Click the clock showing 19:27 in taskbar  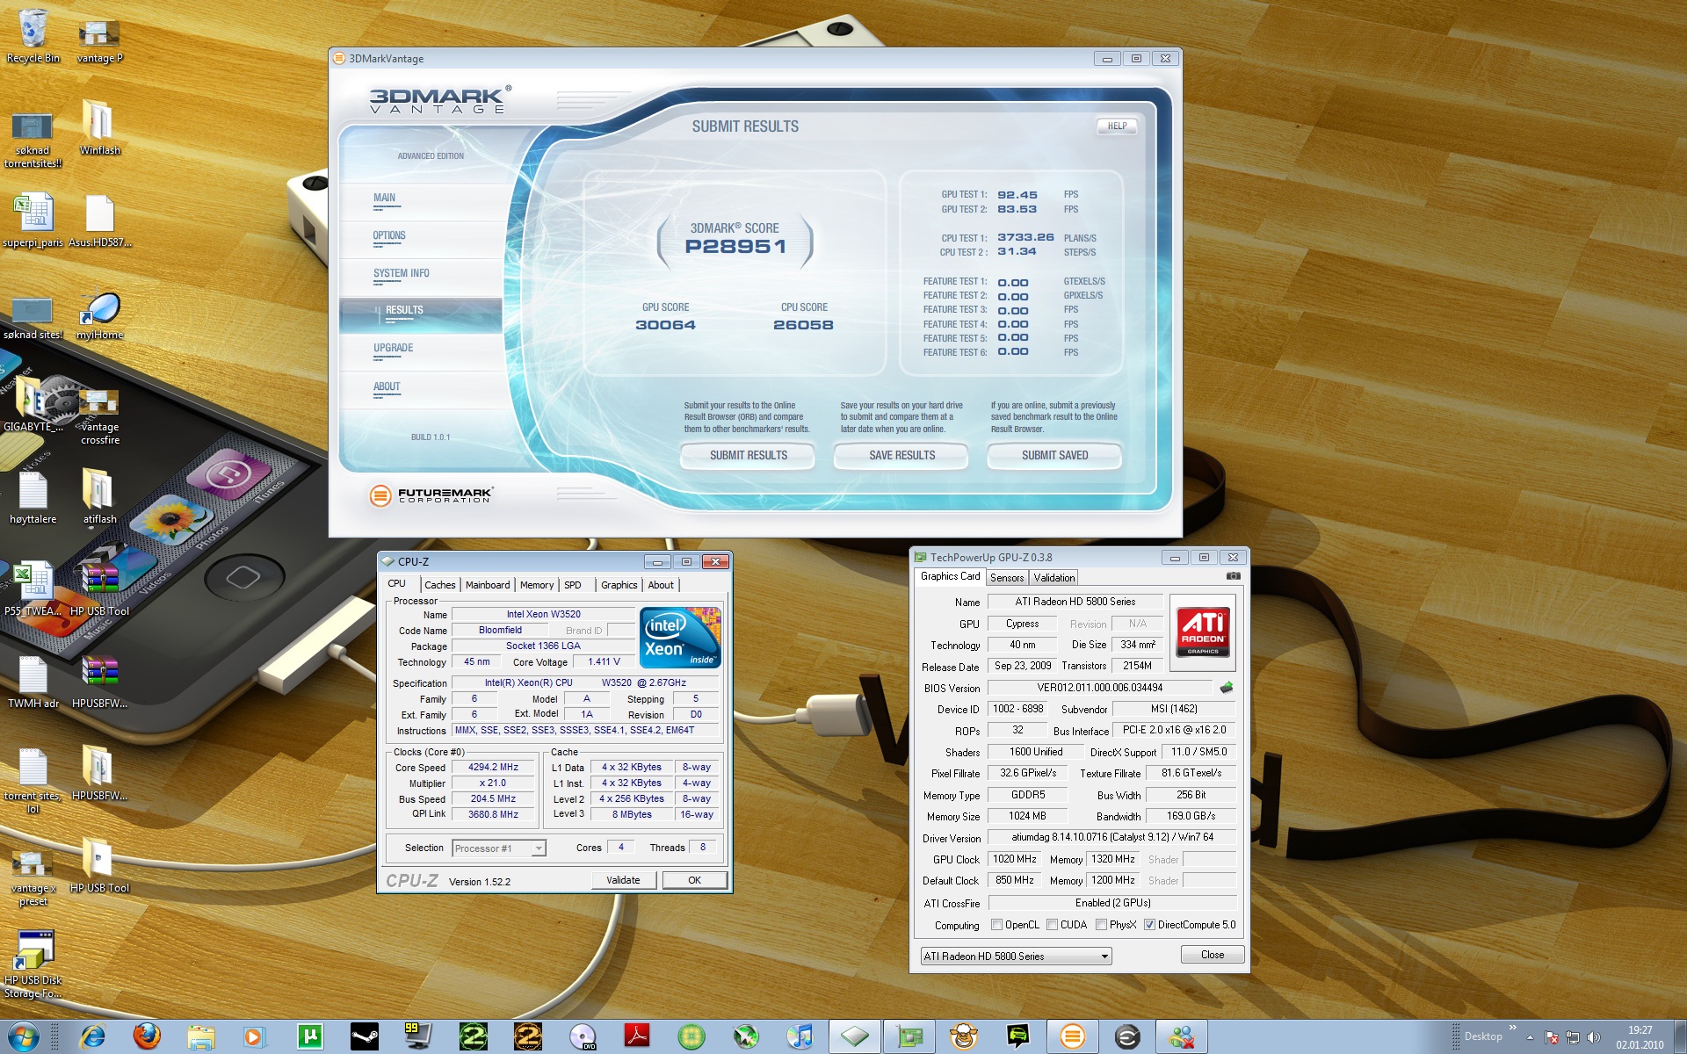(1640, 1030)
